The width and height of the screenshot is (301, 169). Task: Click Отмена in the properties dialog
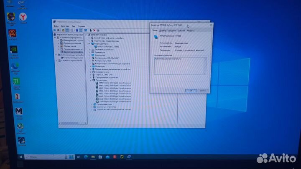[x=203, y=91]
